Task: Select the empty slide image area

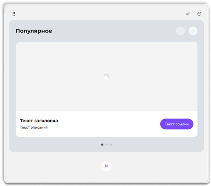Action: tap(106, 76)
